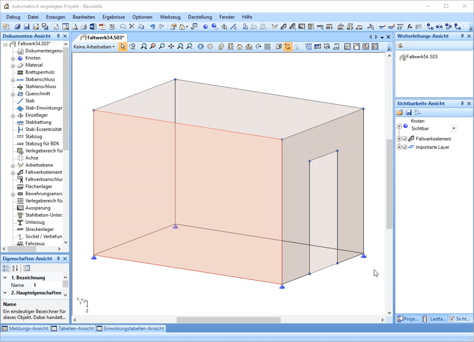
Task: Collapse the 1. Bezeichnung property group
Action: pos(5,278)
